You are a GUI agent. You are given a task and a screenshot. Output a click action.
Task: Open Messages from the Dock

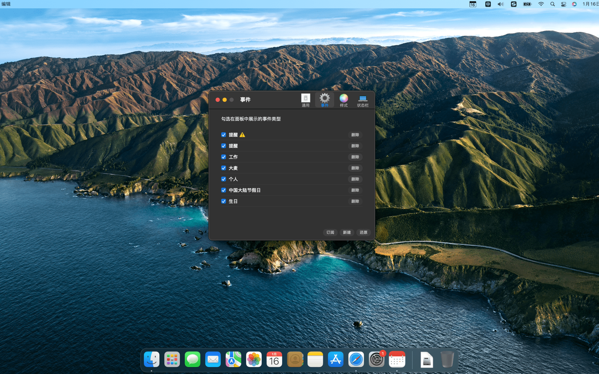pos(192,359)
